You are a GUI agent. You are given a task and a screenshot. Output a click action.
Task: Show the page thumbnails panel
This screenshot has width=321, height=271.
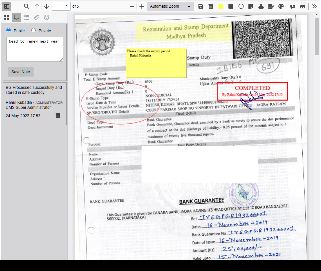pyautogui.click(x=6, y=17)
